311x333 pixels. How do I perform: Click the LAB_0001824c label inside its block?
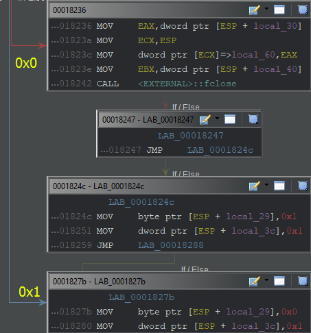coord(141,202)
